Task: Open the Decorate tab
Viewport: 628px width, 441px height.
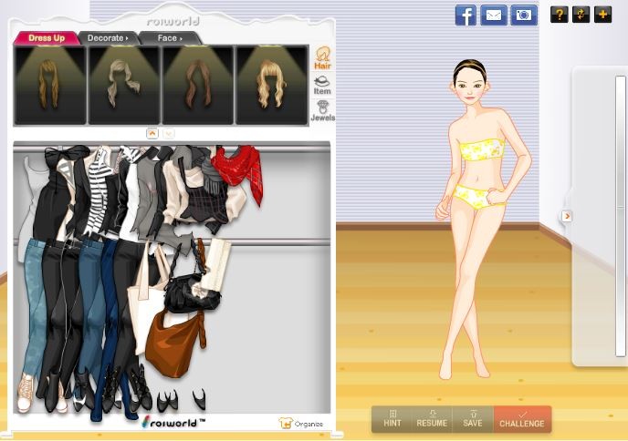Action: pyautogui.click(x=108, y=38)
